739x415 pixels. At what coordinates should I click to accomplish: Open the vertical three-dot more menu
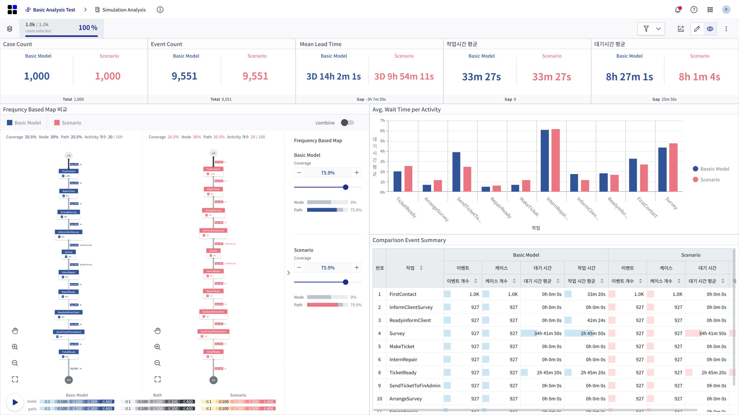tap(726, 29)
